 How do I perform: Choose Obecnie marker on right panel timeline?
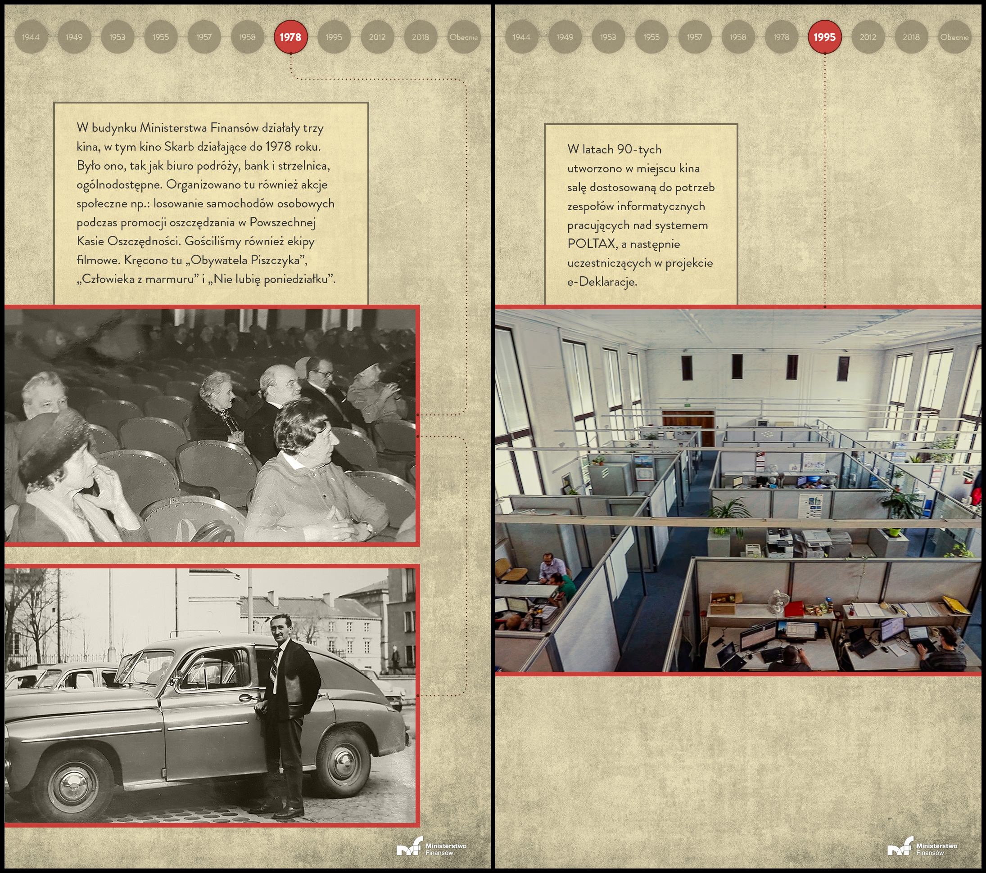point(954,37)
